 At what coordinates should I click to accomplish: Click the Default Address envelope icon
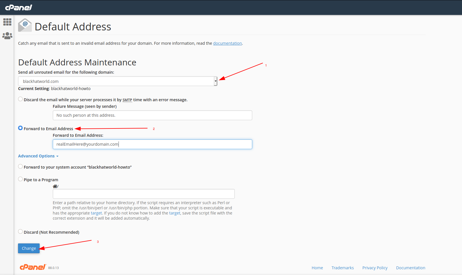click(x=25, y=26)
